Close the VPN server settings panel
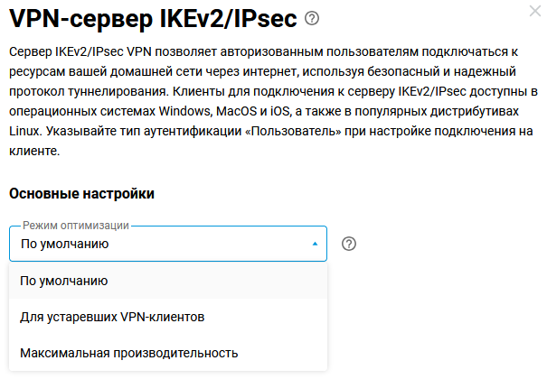547x379 pixels. [x=535, y=12]
